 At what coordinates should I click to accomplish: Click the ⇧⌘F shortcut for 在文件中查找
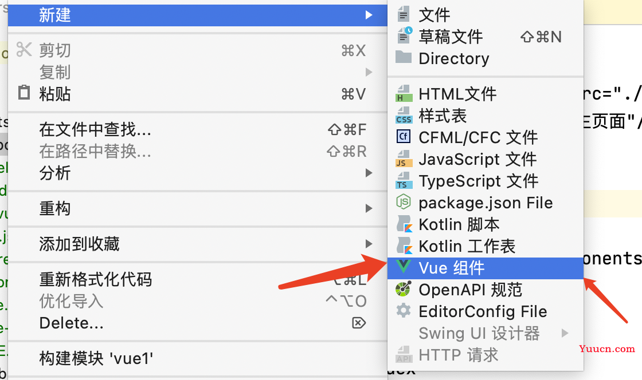click(x=347, y=129)
